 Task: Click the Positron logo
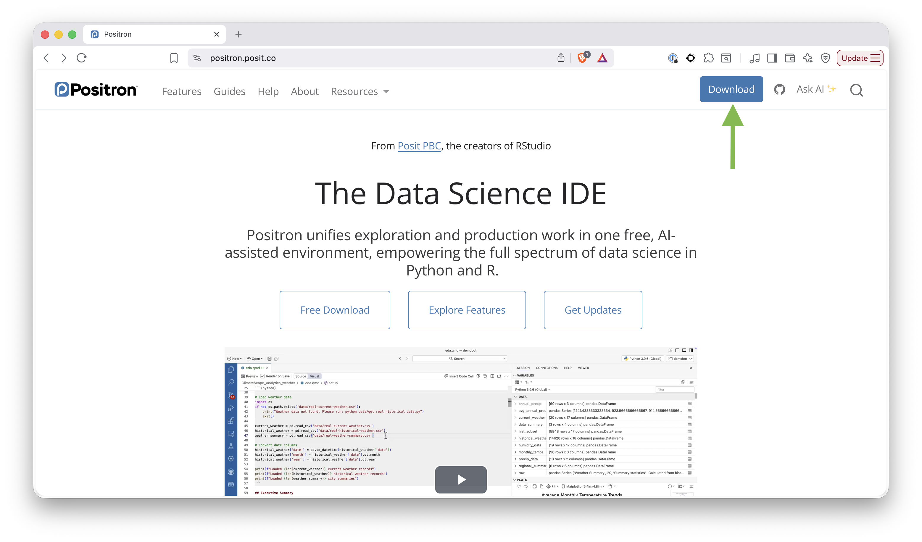[96, 90]
